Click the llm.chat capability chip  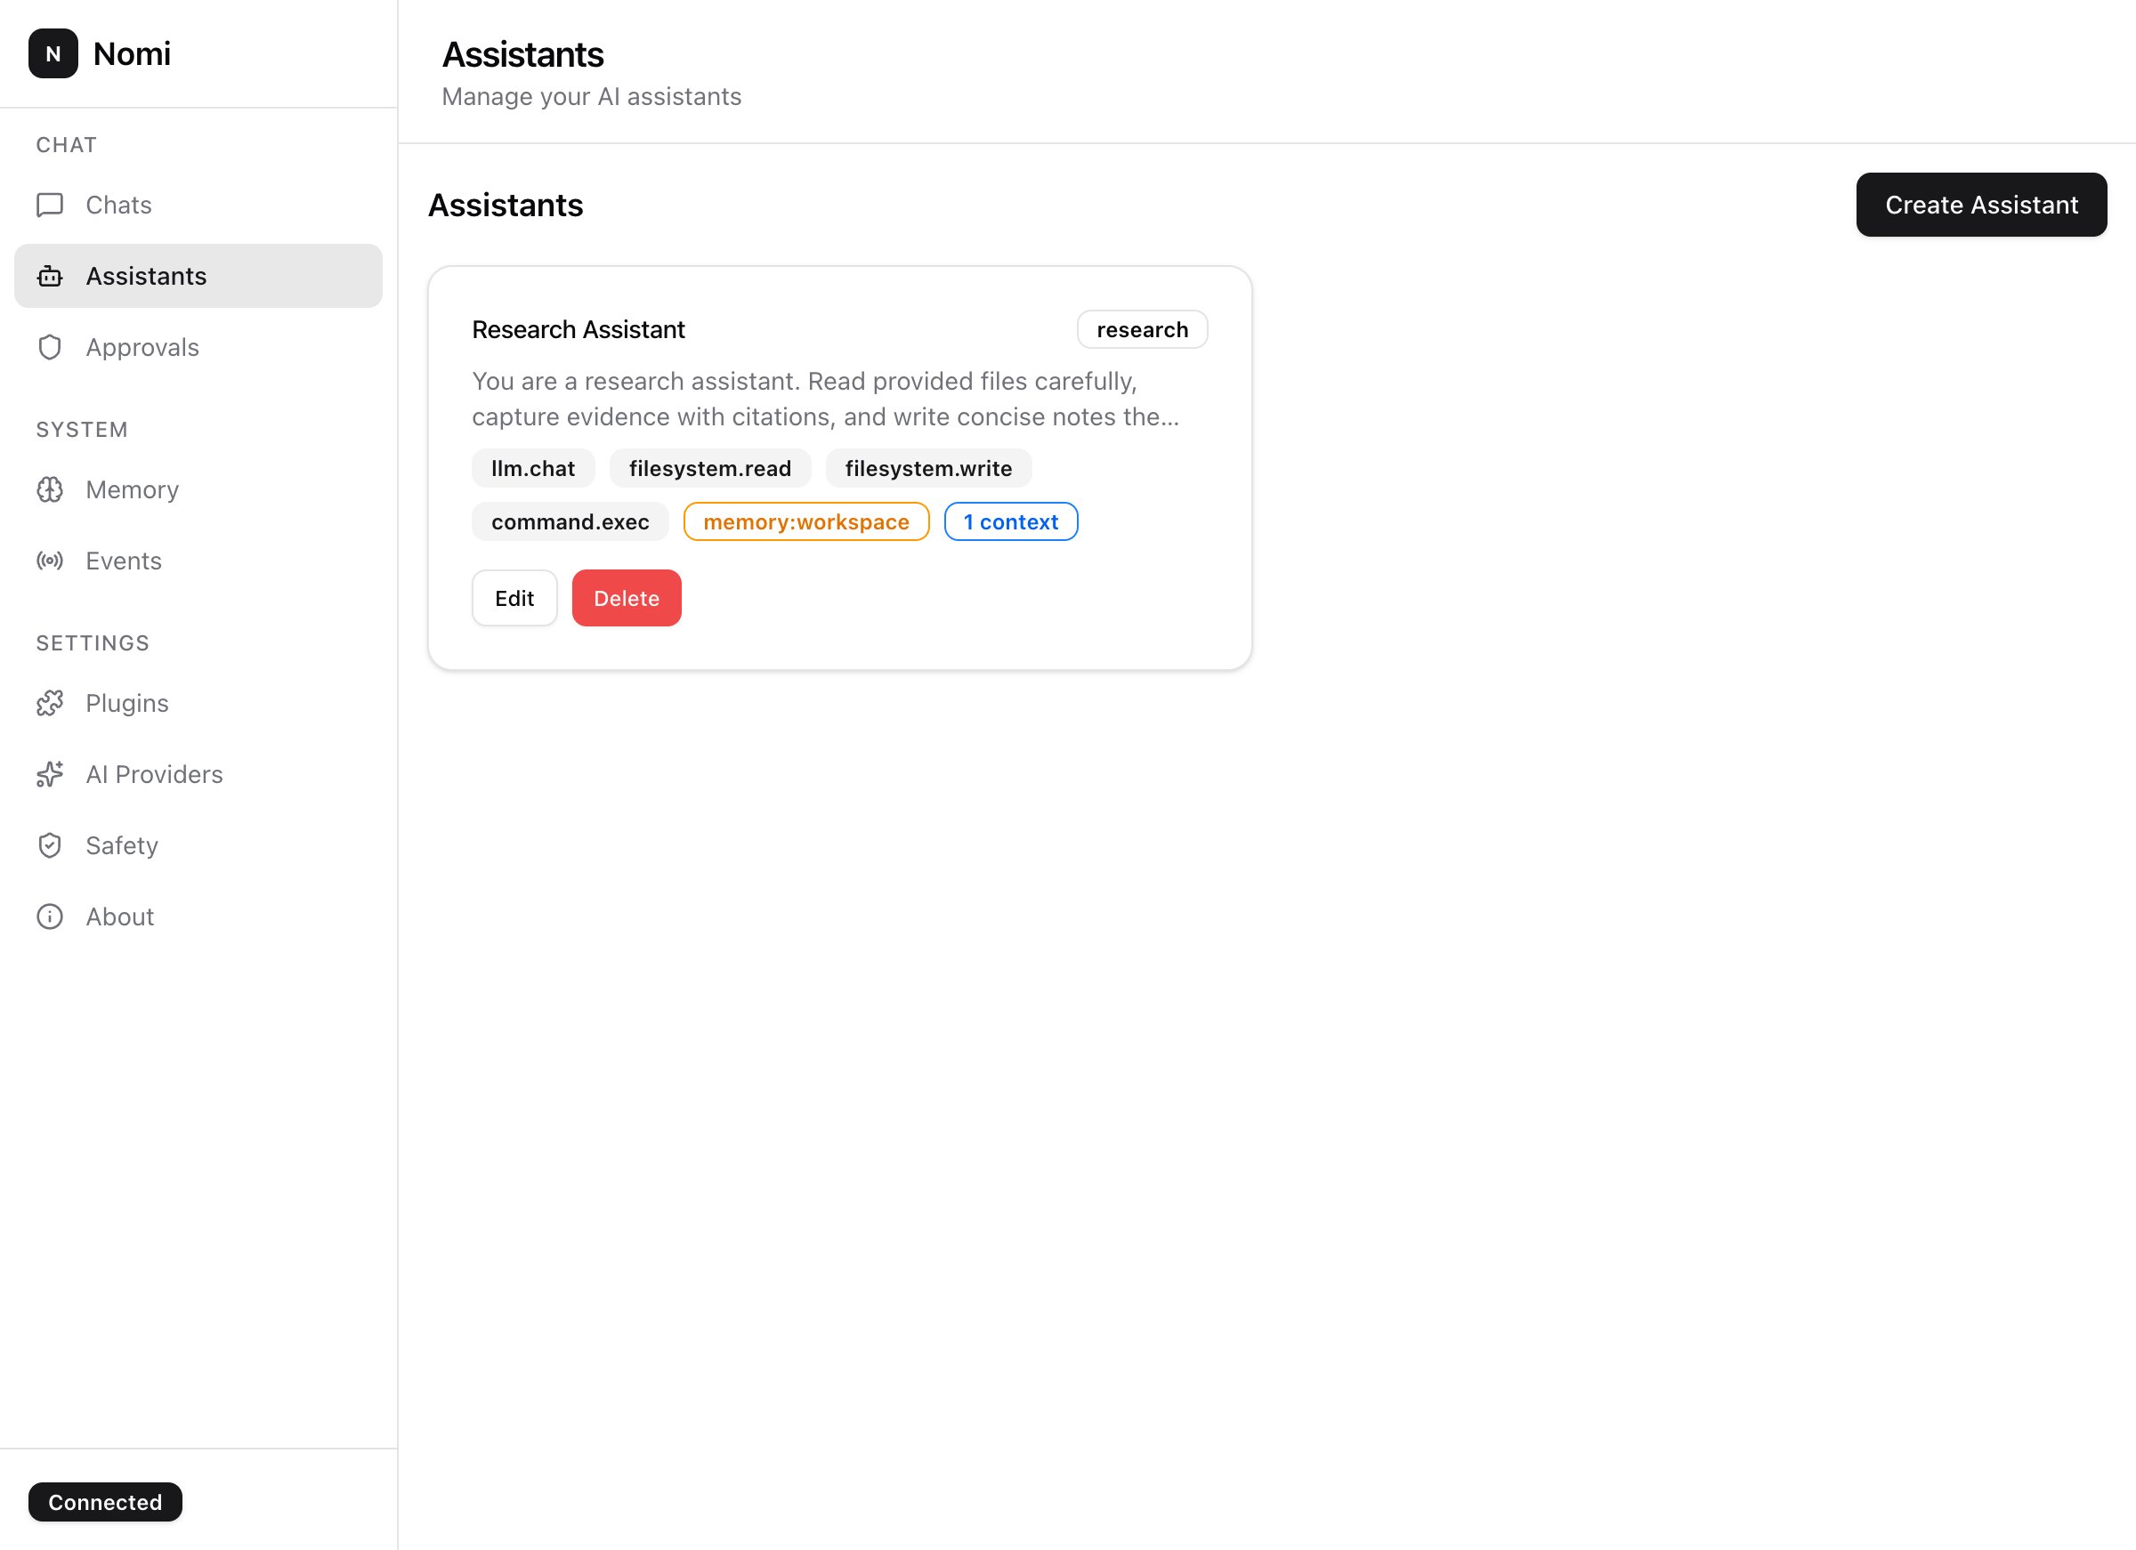pos(533,468)
